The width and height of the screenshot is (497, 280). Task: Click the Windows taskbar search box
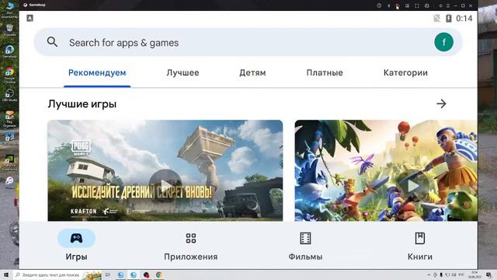(57, 275)
